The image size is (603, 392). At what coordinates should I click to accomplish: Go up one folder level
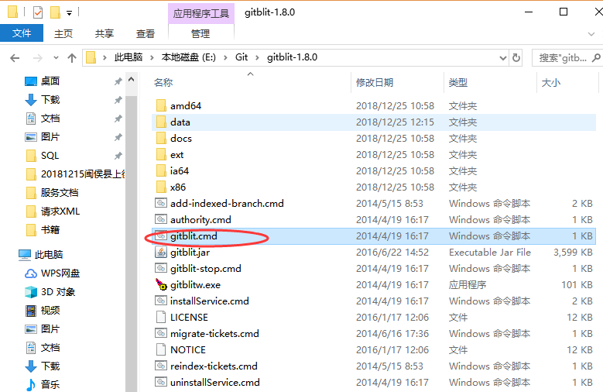click(71, 58)
